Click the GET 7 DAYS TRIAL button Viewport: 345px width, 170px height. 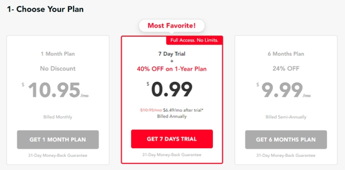[172, 139]
